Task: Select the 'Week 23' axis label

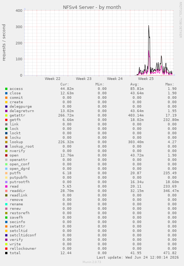Action: pos(84,79)
